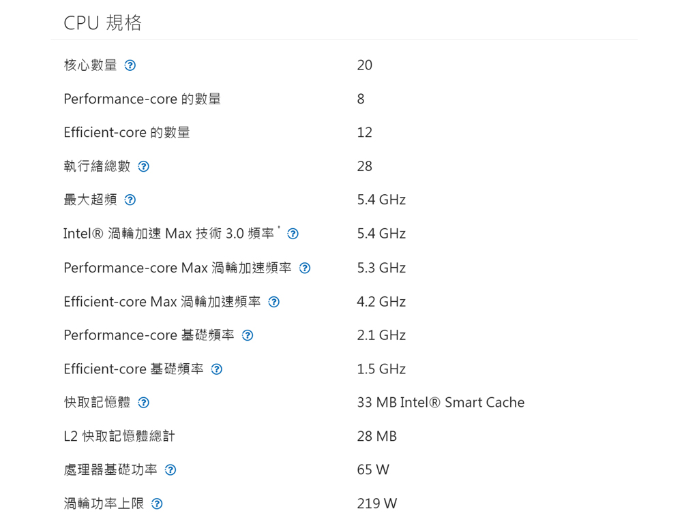The width and height of the screenshot is (682, 526).
Task: Open the 執行緒總數 help tooltip icon
Action: click(143, 166)
